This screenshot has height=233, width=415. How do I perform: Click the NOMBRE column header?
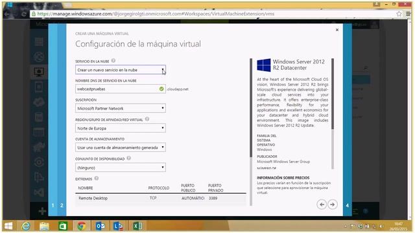(x=86, y=188)
